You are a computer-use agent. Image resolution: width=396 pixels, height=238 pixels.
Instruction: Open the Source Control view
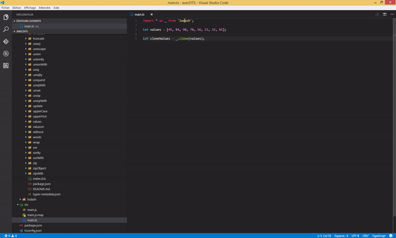click(x=5, y=41)
